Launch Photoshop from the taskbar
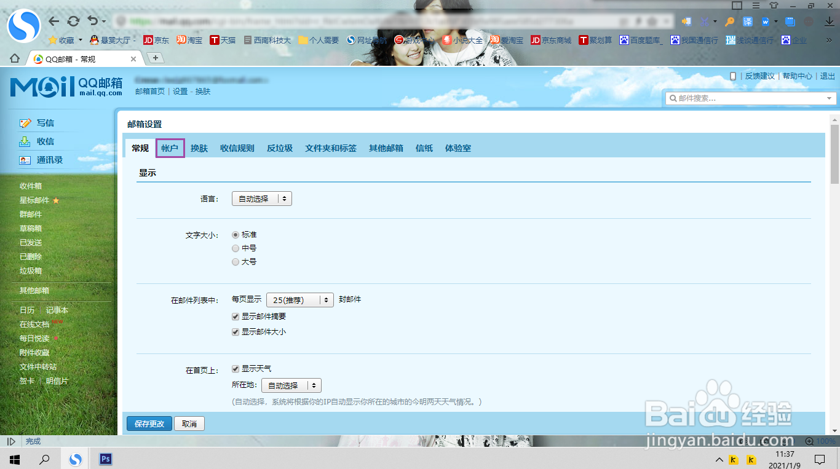The width and height of the screenshot is (840, 469). point(105,459)
